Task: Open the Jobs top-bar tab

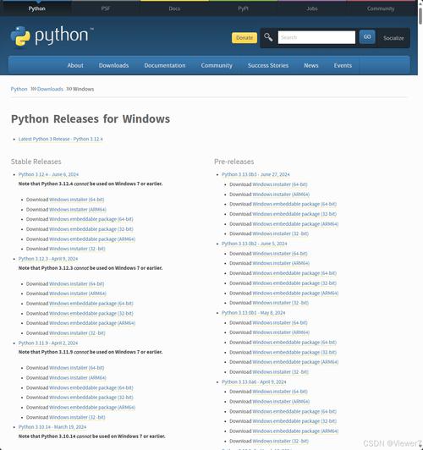Action: tap(312, 8)
